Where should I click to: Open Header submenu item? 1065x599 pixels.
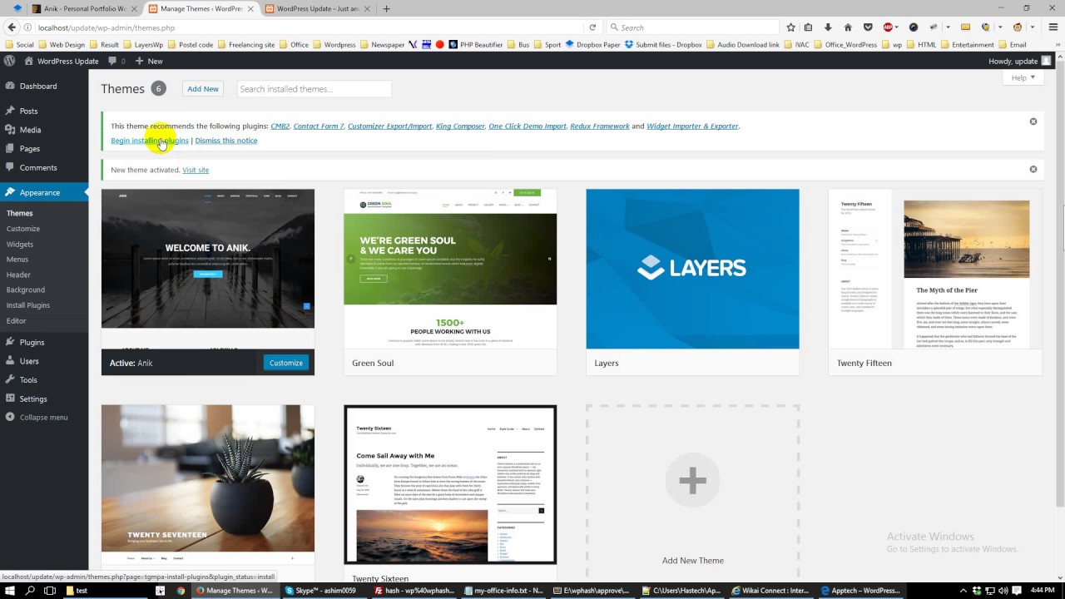click(18, 275)
